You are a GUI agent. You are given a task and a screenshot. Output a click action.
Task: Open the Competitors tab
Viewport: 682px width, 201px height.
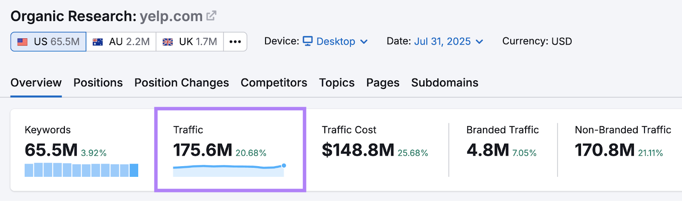pyautogui.click(x=274, y=82)
